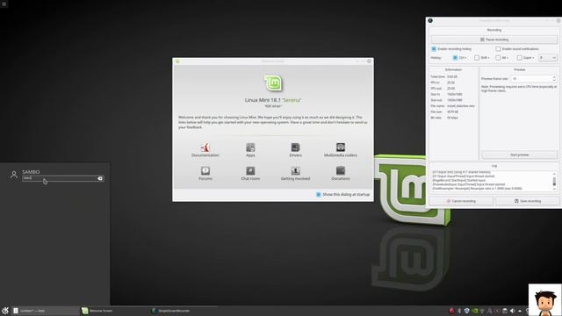Toggle Enable recording hotkey checkbox
This screenshot has width=562, height=316.
click(434, 49)
